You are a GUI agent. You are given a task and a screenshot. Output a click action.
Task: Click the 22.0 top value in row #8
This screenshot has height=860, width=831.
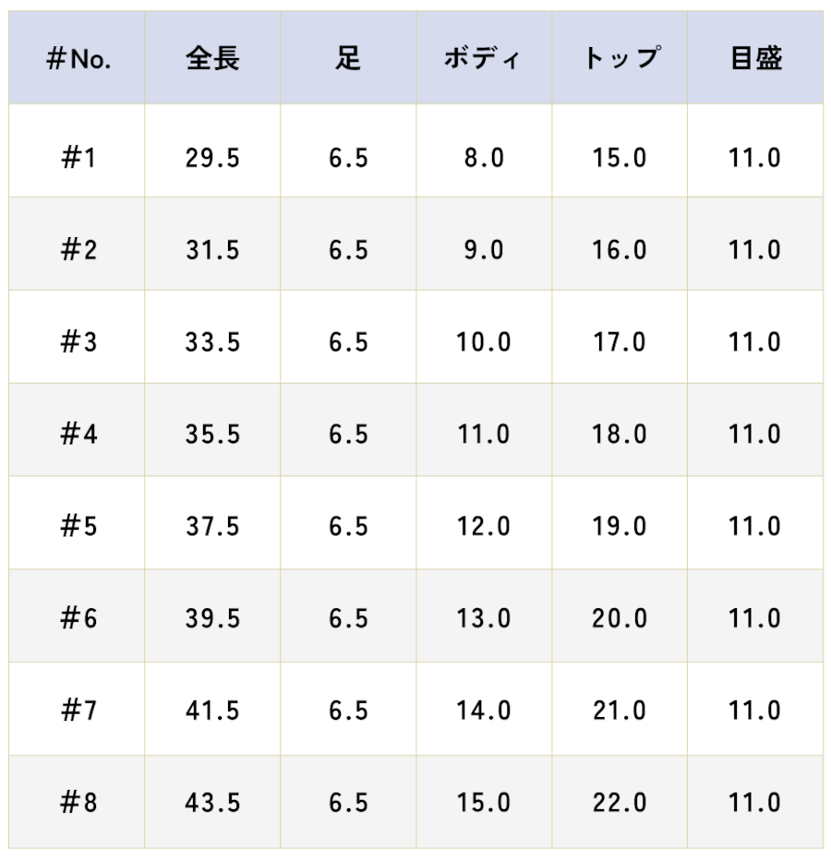coord(620,803)
